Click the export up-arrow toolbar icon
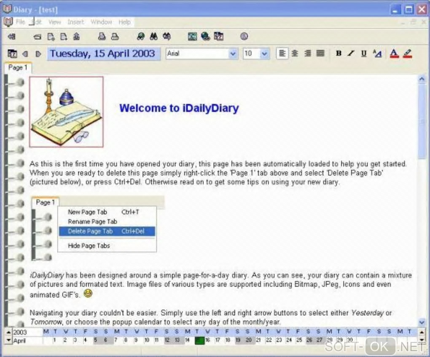The width and height of the screenshot is (430, 357). (76, 37)
